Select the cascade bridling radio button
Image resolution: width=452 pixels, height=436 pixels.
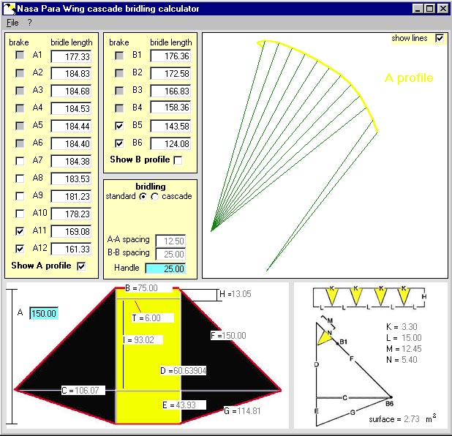pos(155,196)
